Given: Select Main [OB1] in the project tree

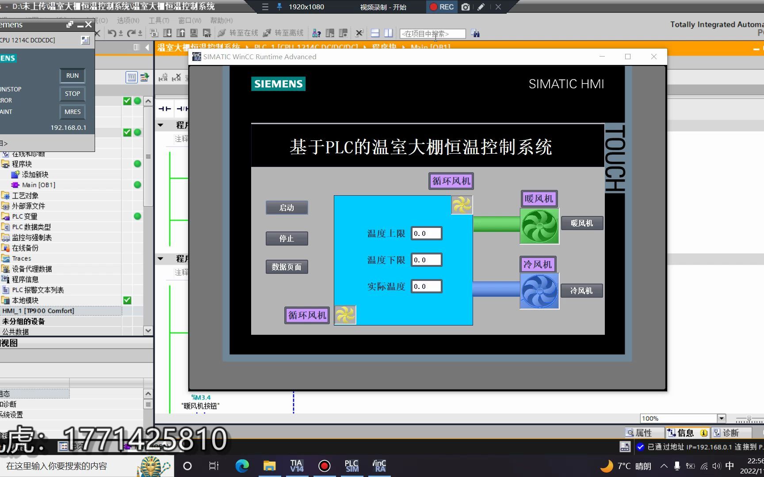Looking at the screenshot, I should [x=38, y=185].
